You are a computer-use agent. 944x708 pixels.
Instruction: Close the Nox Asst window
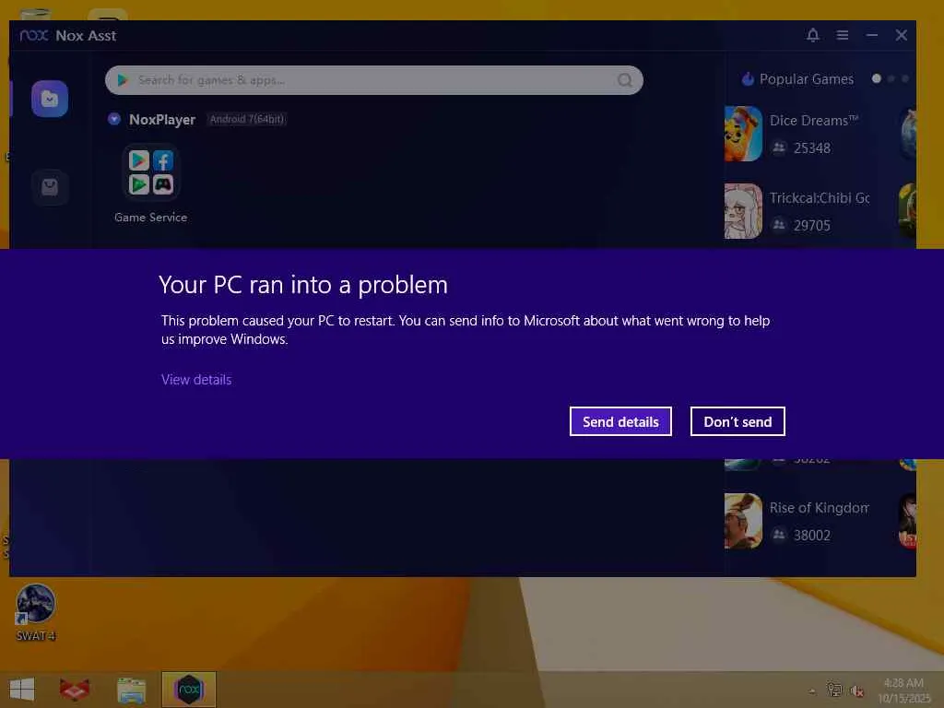(x=902, y=36)
